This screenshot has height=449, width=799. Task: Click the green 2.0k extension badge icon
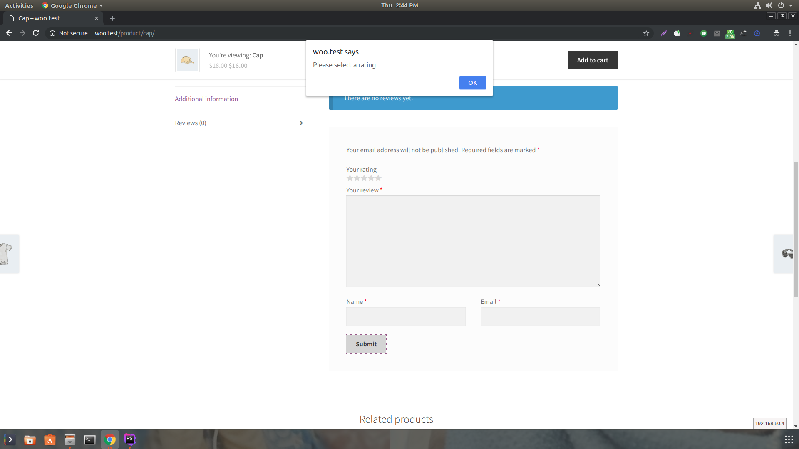tap(730, 33)
